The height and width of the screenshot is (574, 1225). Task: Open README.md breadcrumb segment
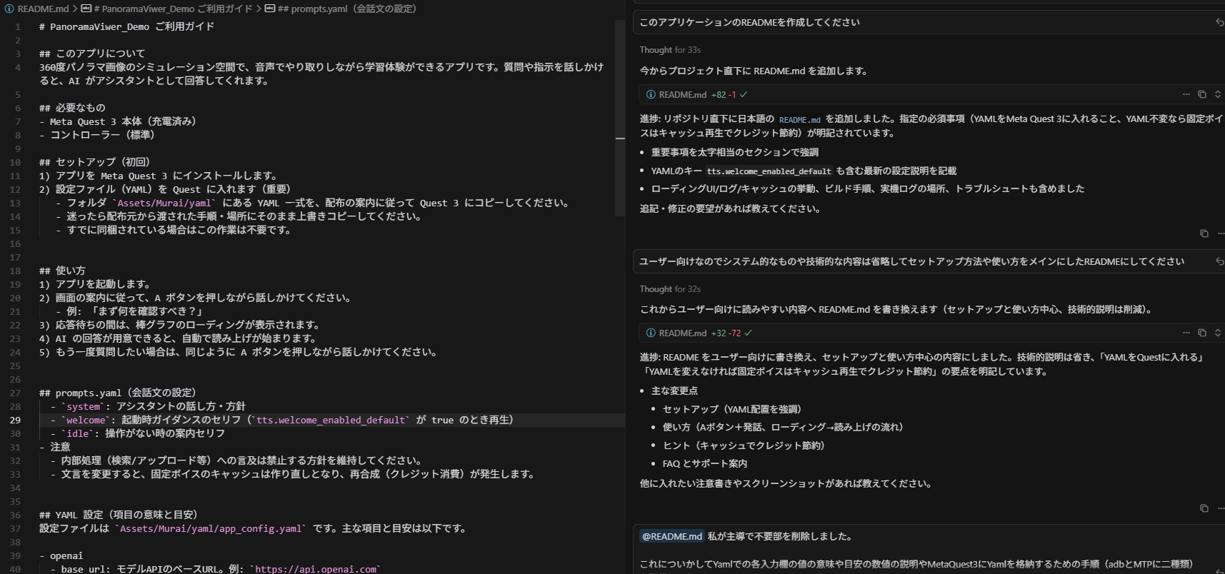tap(43, 9)
